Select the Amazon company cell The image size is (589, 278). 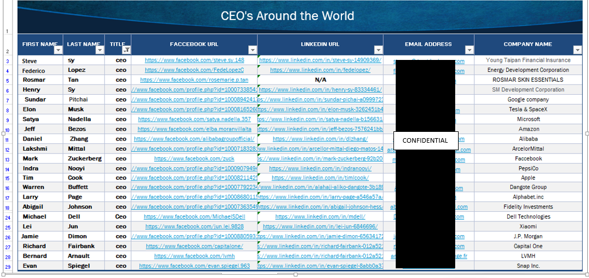[x=528, y=128]
